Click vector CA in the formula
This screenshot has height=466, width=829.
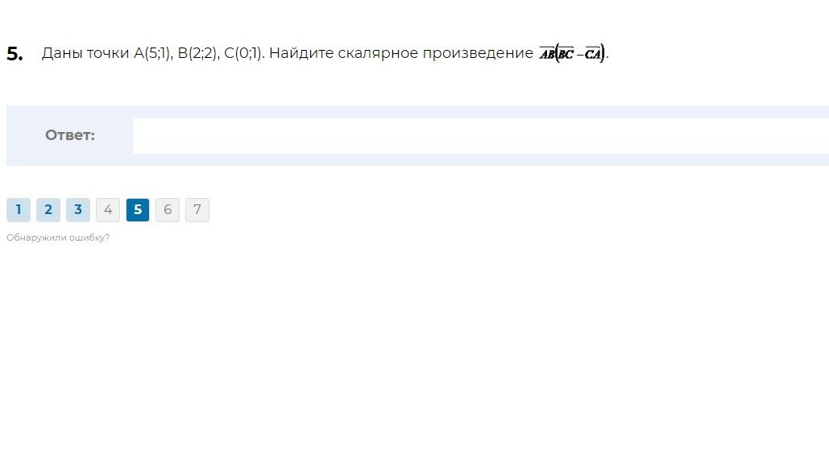(x=593, y=53)
